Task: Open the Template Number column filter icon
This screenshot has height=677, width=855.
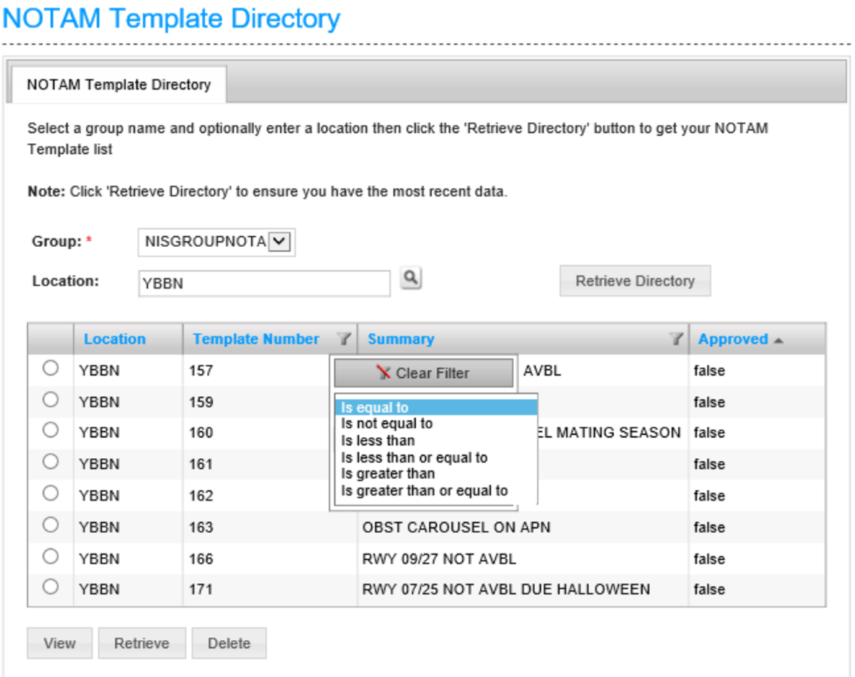Action: point(344,339)
